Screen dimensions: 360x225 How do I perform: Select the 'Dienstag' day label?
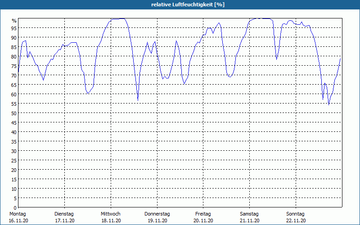(64, 214)
